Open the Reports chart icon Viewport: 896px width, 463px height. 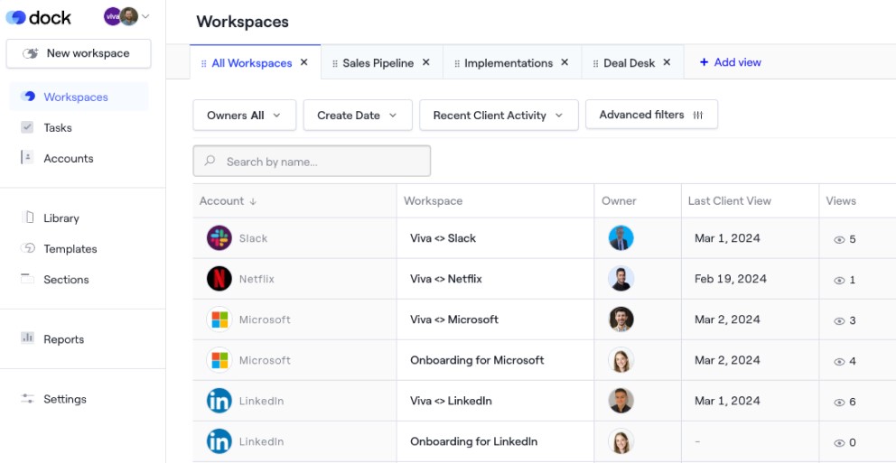tap(27, 339)
